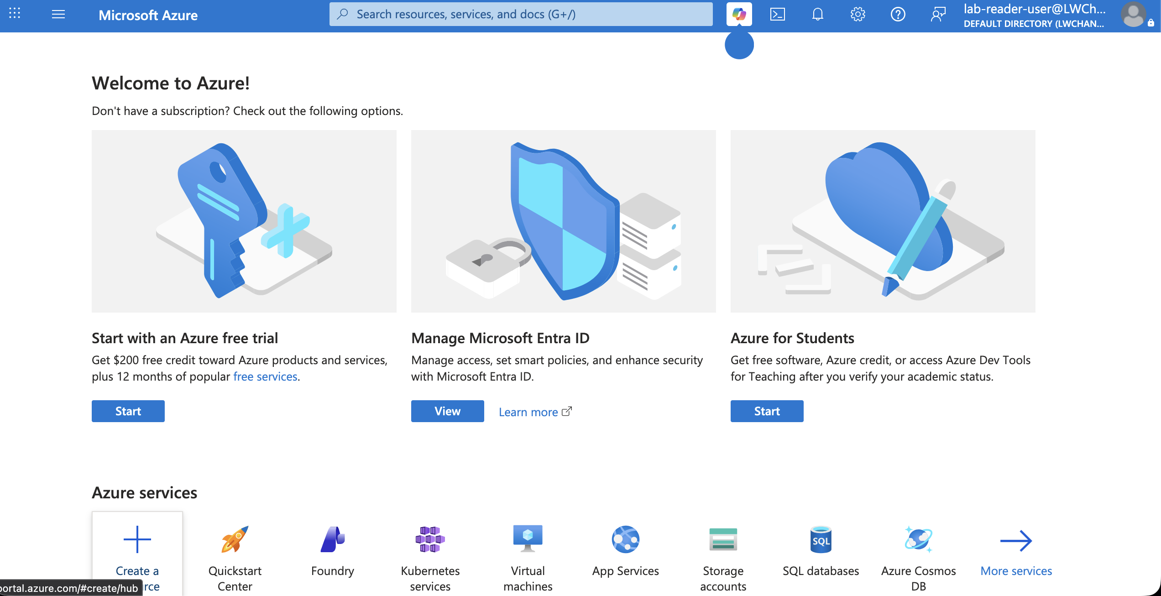Viewport: 1161px width, 596px height.
Task: Open SQL databases icon
Action: click(x=821, y=539)
